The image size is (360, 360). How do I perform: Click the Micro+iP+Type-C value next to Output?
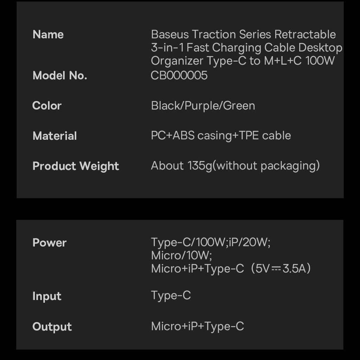click(197, 326)
